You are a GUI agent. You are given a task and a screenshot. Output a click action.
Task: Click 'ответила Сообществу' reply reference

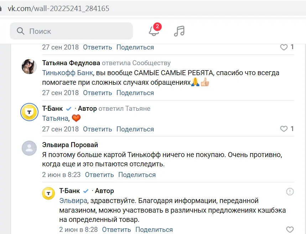click(136, 63)
